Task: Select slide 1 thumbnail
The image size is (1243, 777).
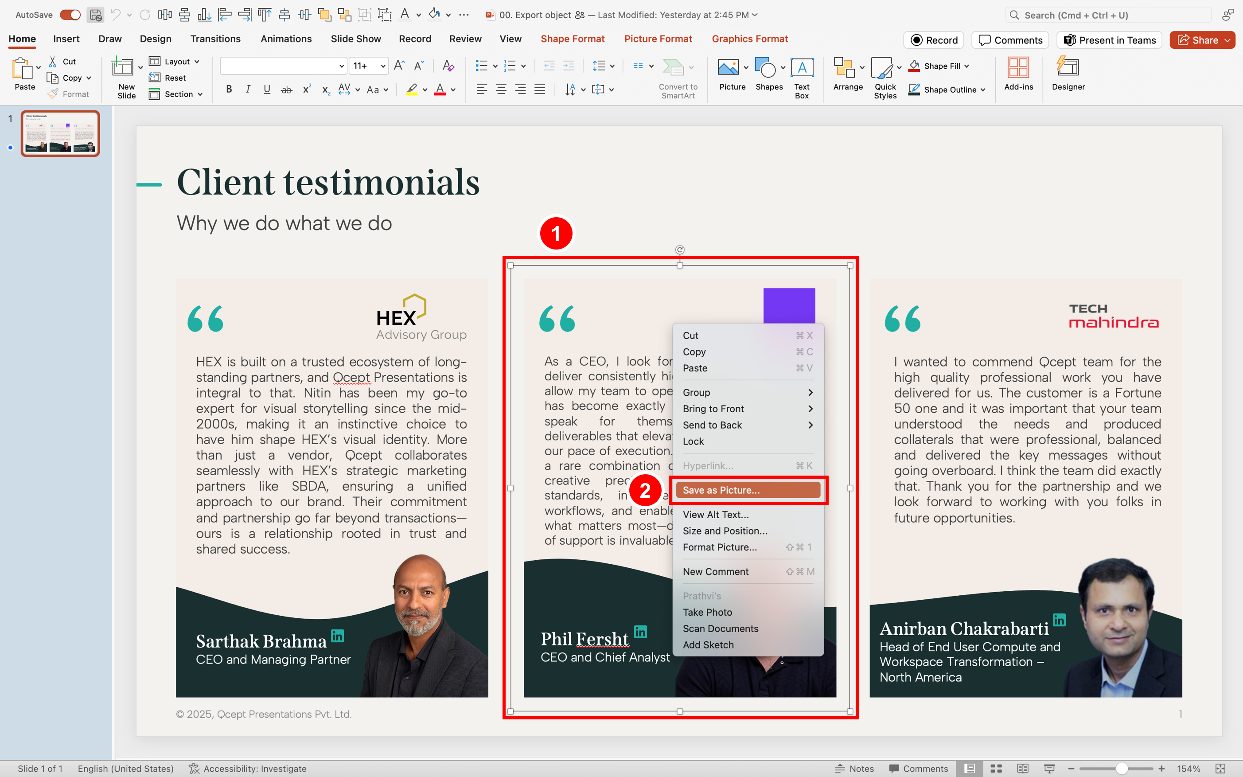Action: (60, 133)
